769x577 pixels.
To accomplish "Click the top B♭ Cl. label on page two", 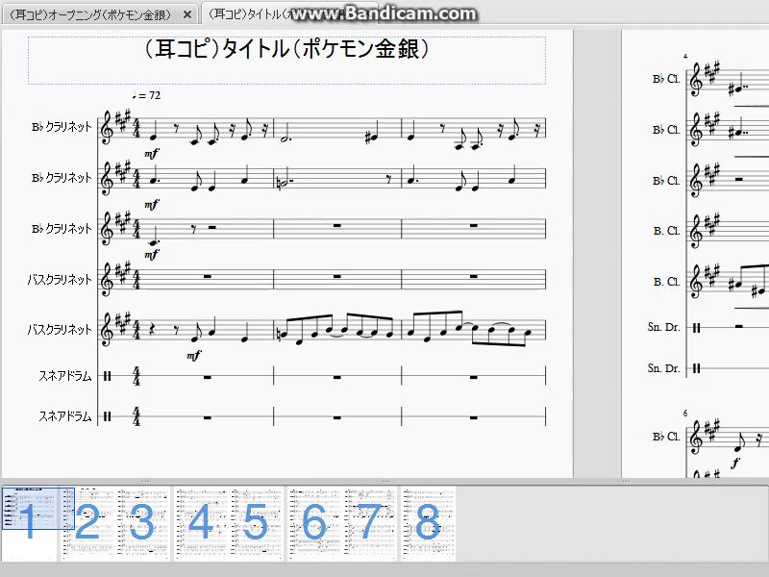I will pos(666,79).
